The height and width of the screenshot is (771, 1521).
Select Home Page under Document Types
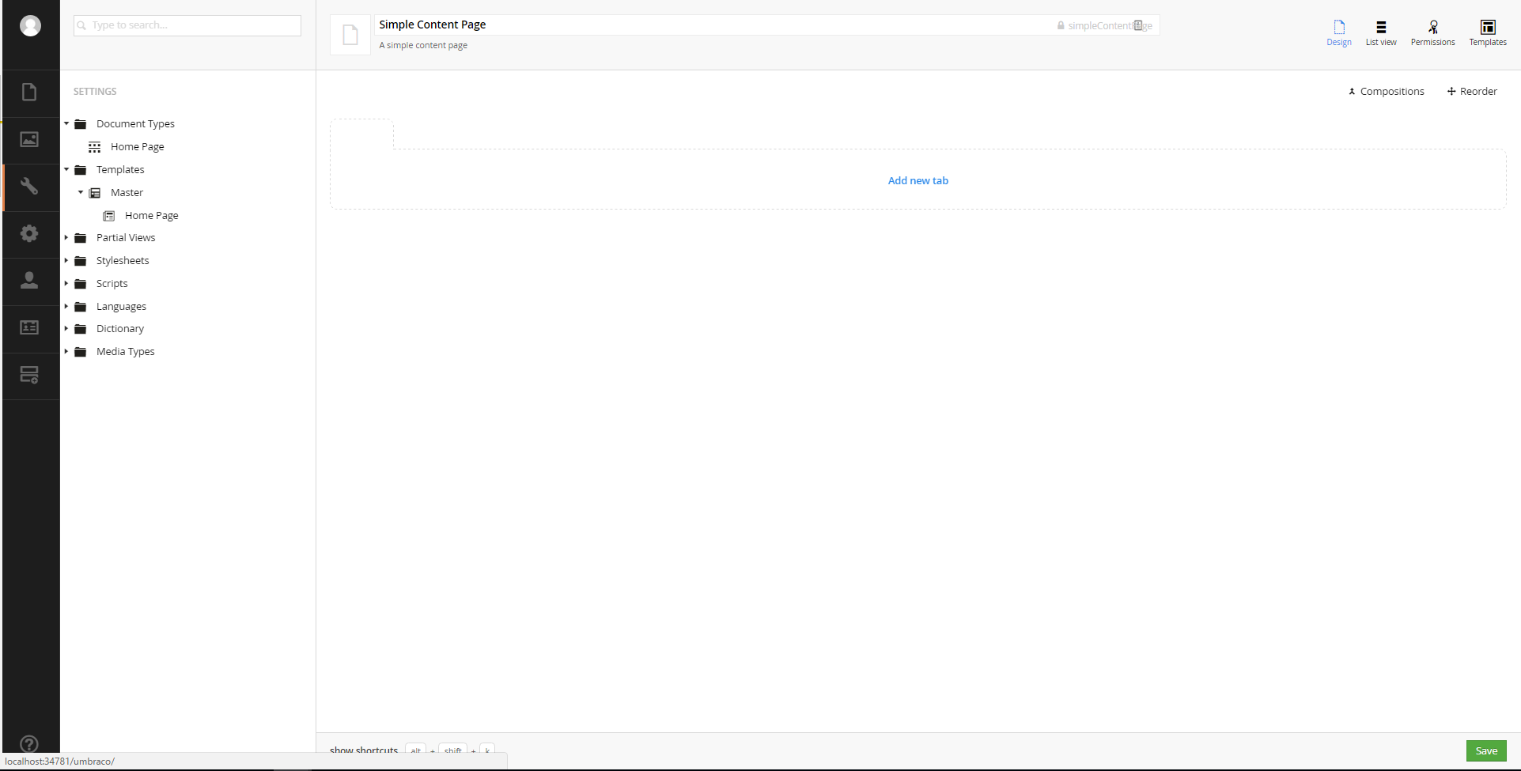click(x=138, y=147)
